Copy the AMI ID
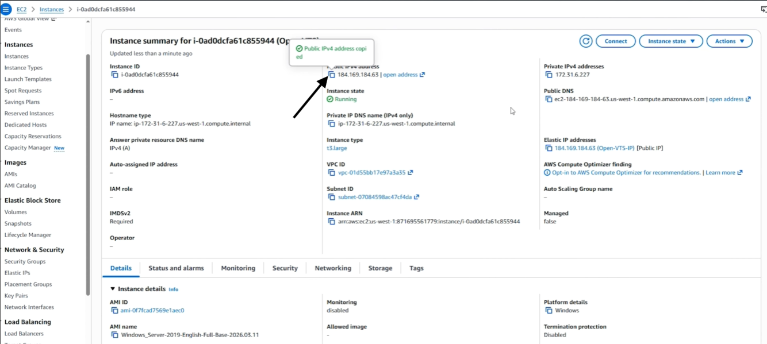This screenshot has height=344, width=767. tap(114, 310)
